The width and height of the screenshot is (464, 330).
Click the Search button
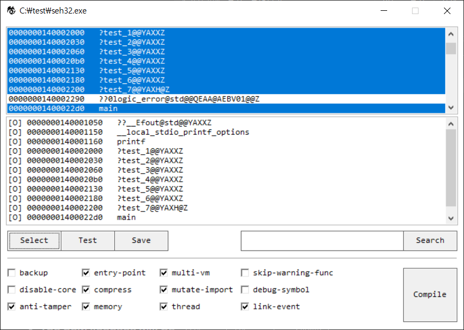pos(430,241)
